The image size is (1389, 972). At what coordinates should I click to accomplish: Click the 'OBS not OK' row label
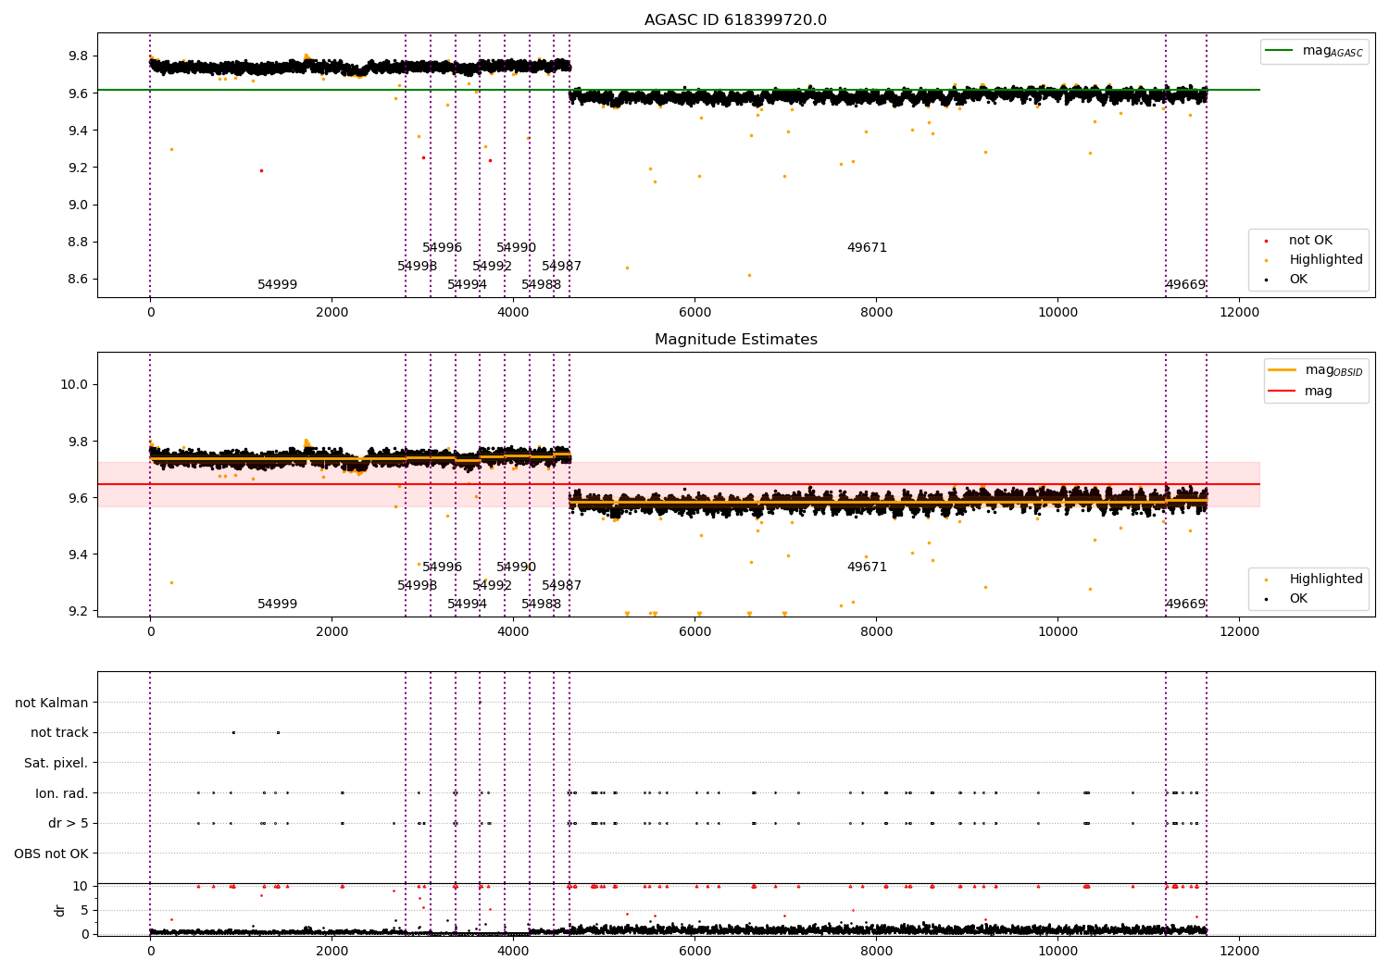[x=51, y=854]
